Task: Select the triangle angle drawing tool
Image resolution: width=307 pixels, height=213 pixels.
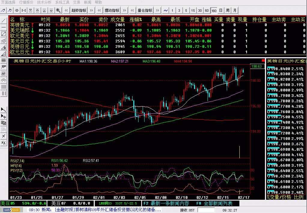Action: click(x=4, y=54)
